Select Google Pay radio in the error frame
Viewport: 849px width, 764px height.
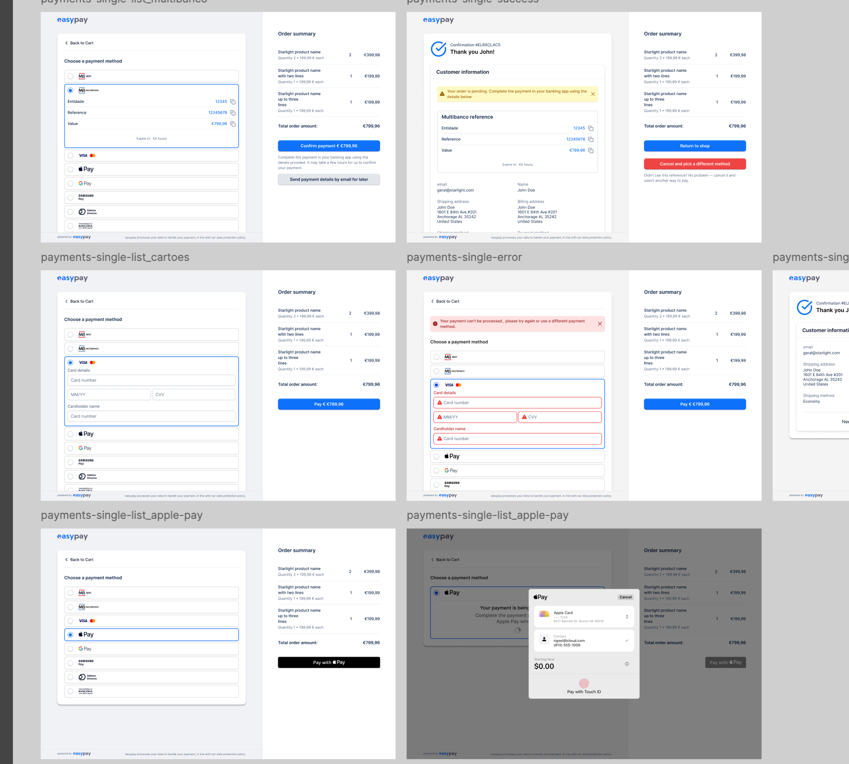pyautogui.click(x=436, y=471)
